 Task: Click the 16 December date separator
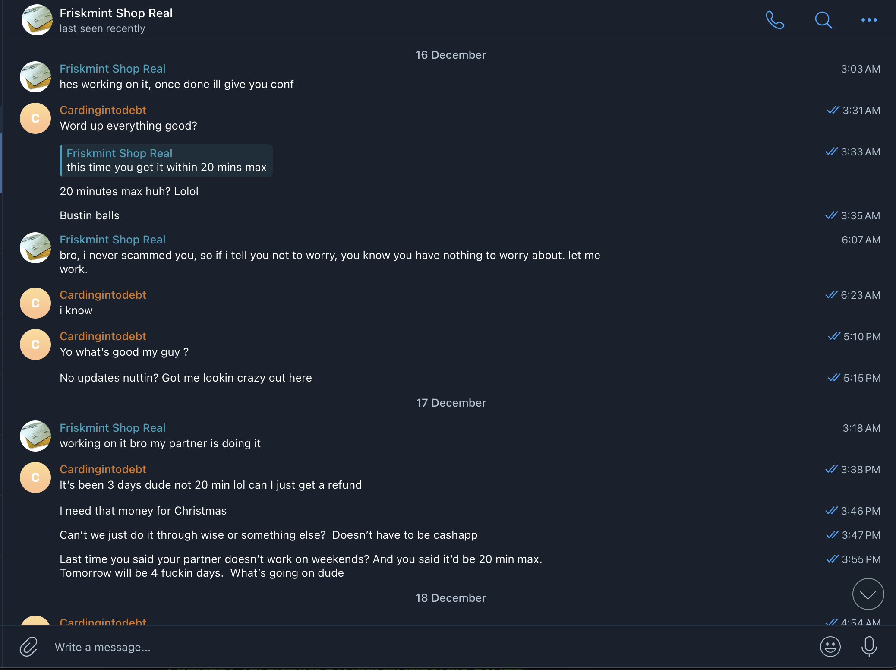(x=451, y=55)
